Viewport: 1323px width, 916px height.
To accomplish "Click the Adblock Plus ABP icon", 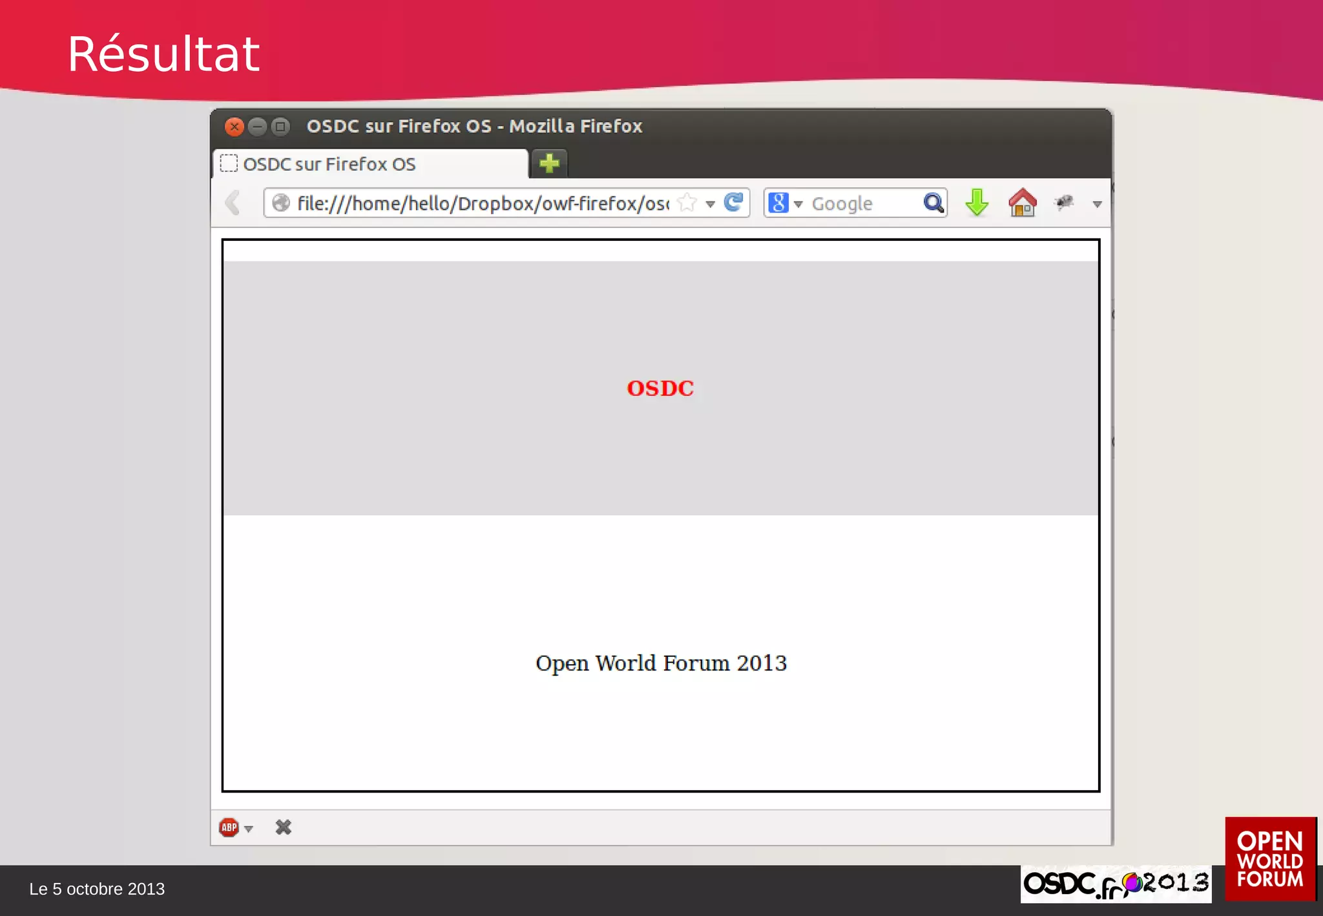I will pyautogui.click(x=229, y=828).
